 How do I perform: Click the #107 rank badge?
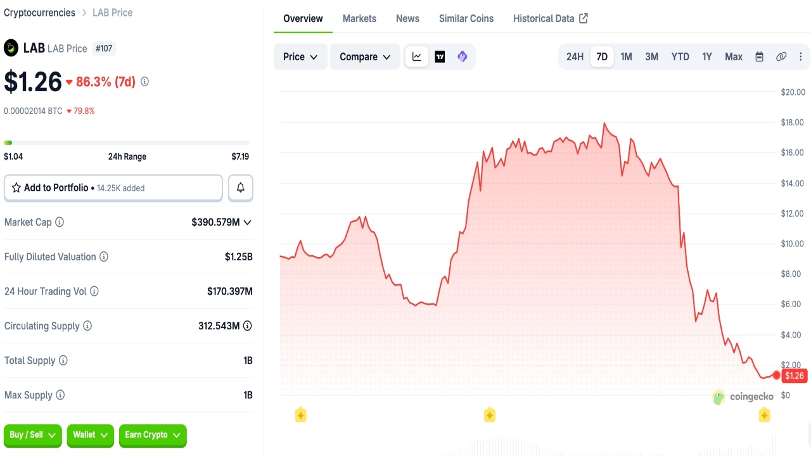pos(105,48)
